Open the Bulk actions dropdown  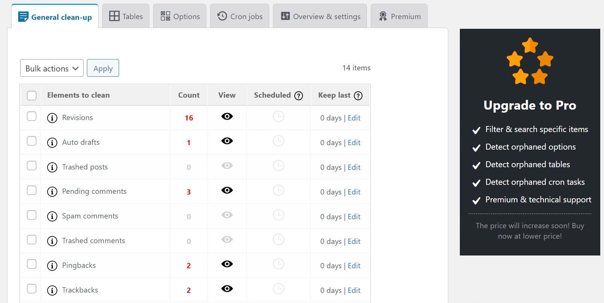(x=52, y=68)
